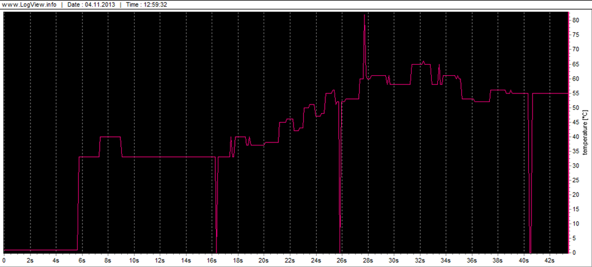Viewport: 592px width, 267px height.
Task: Click the 26s label on time axis
Action: coord(342,260)
